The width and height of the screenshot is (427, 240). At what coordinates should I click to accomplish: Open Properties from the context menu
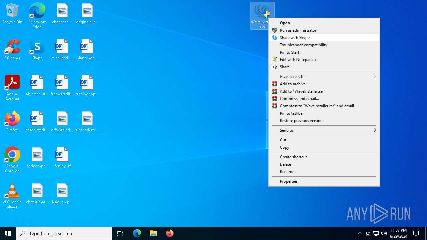coord(324,181)
